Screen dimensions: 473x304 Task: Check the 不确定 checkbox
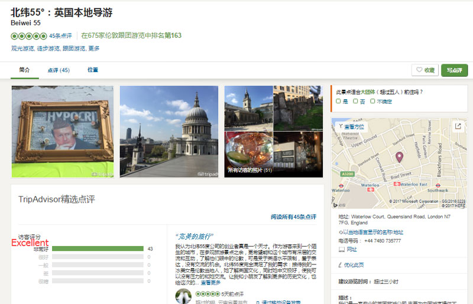(372, 102)
